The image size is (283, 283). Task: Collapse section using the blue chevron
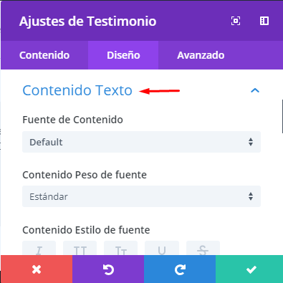[255, 90]
